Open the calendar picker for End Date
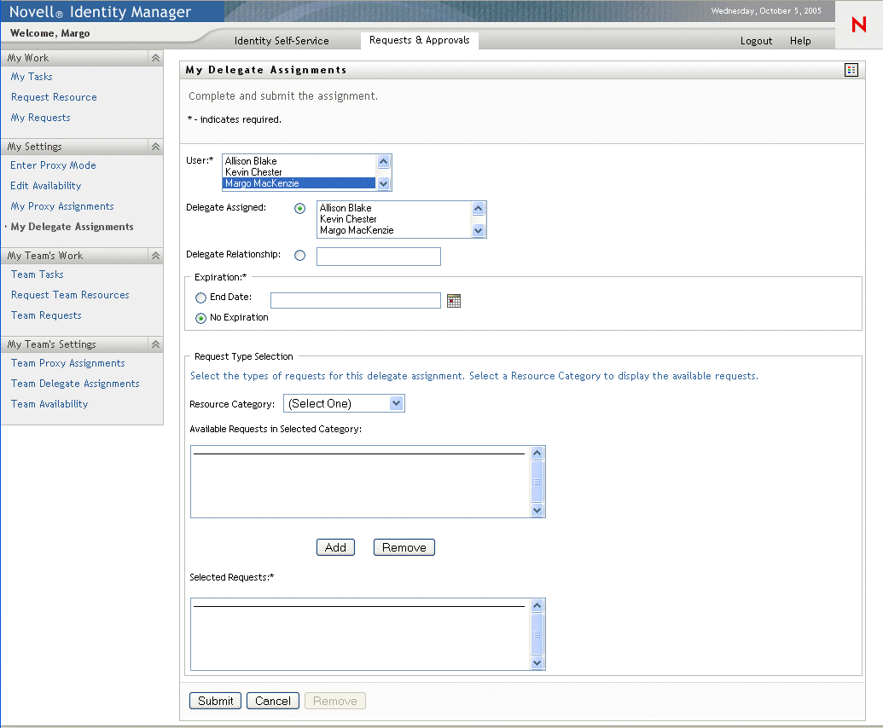The width and height of the screenshot is (883, 728). click(x=454, y=301)
